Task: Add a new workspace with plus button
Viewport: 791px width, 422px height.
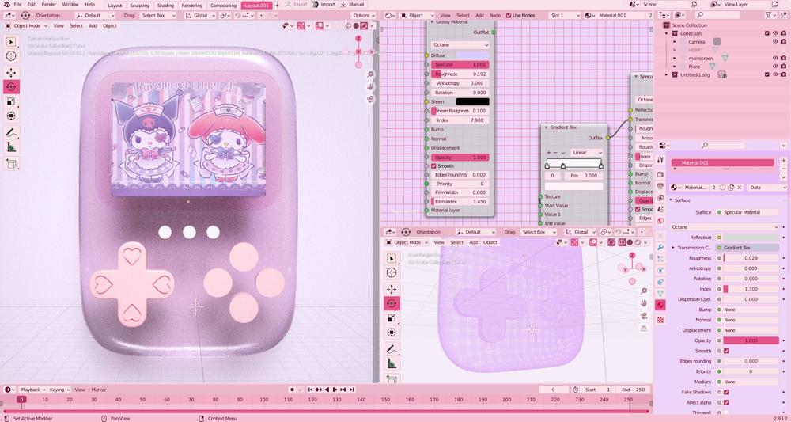Action: coord(276,5)
